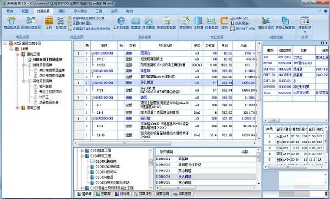Click the 砼/砂浆 conversion icon
The image size is (330, 199).
[x=61, y=21]
